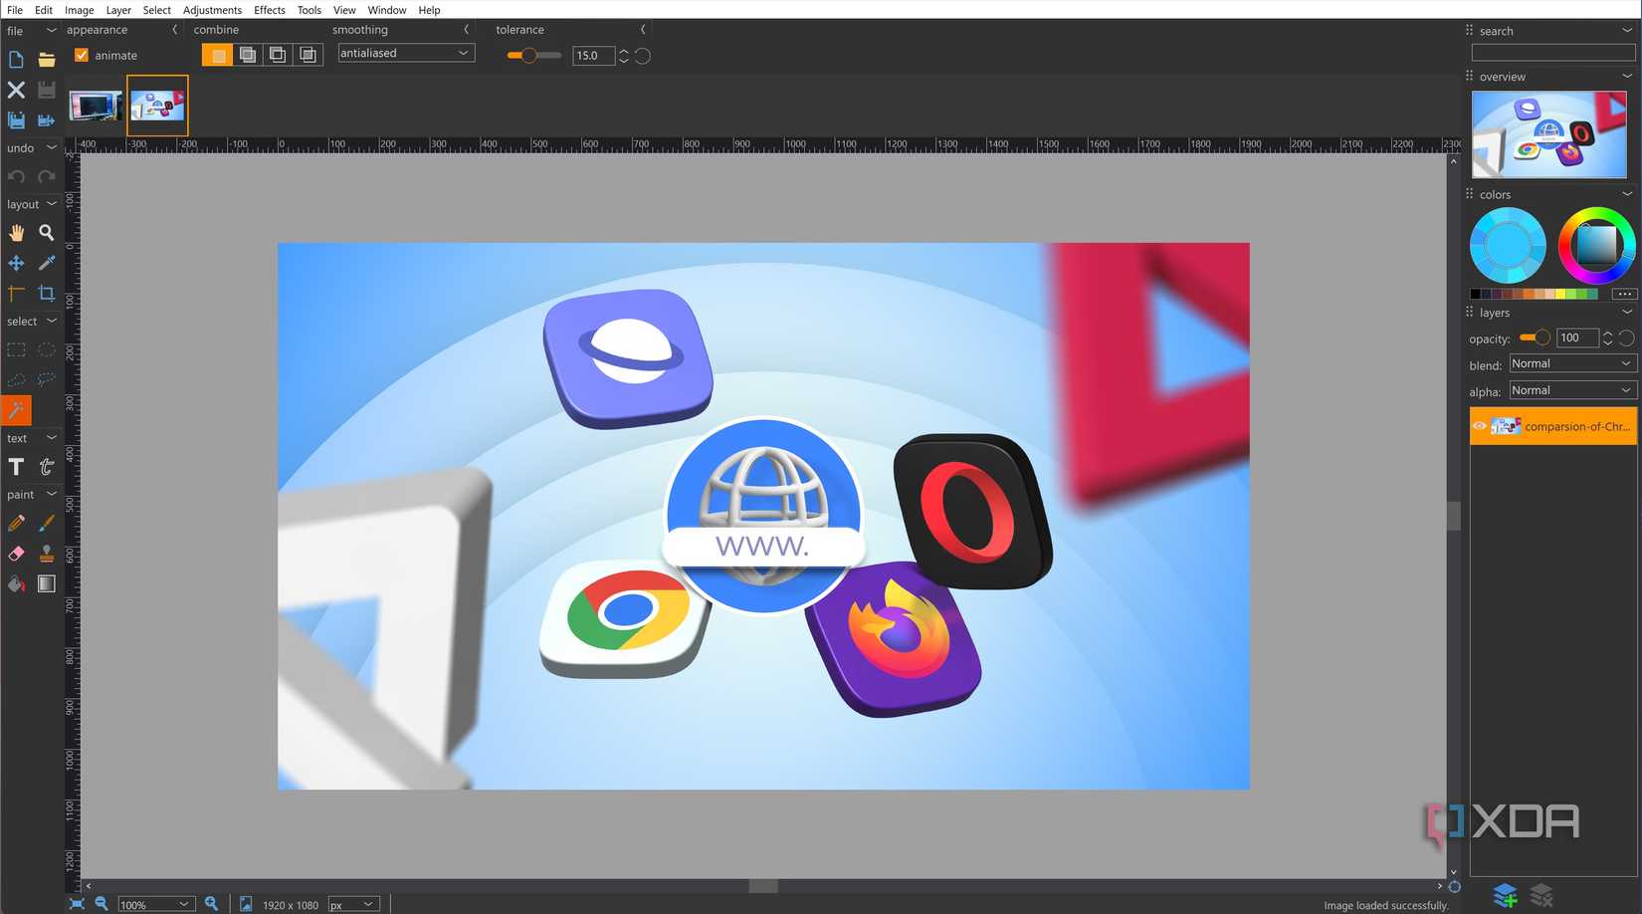The height and width of the screenshot is (914, 1642).
Task: Open the 100% zoom level dropdown
Action: (x=154, y=904)
